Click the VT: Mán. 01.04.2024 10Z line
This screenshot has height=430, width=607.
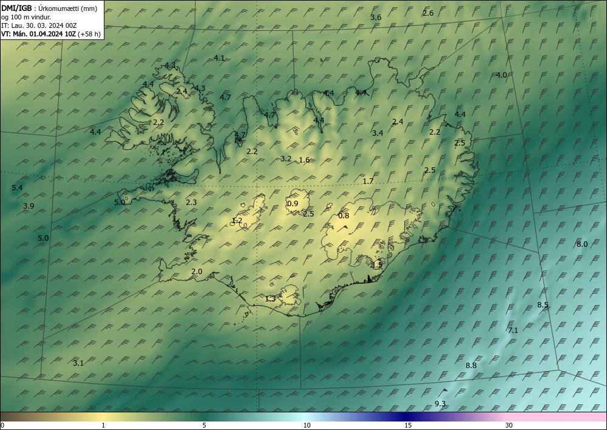tap(39, 34)
